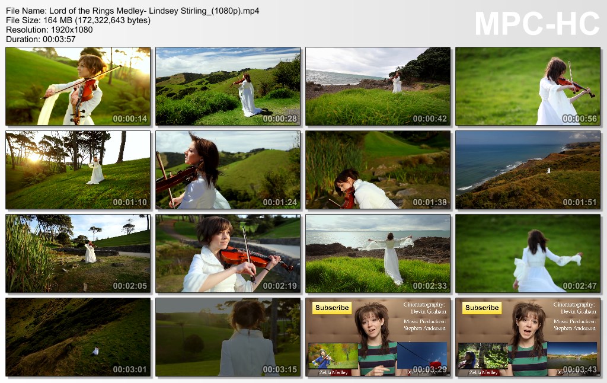Click Subscribe in the 00:03:43 frame

point(482,308)
